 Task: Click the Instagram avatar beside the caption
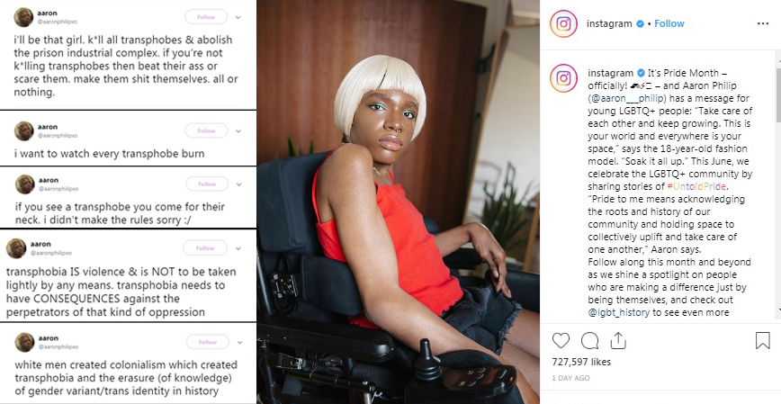pyautogui.click(x=563, y=78)
